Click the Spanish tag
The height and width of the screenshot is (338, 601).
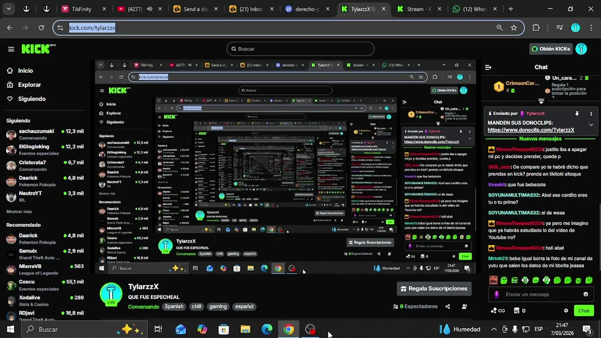[174, 307]
